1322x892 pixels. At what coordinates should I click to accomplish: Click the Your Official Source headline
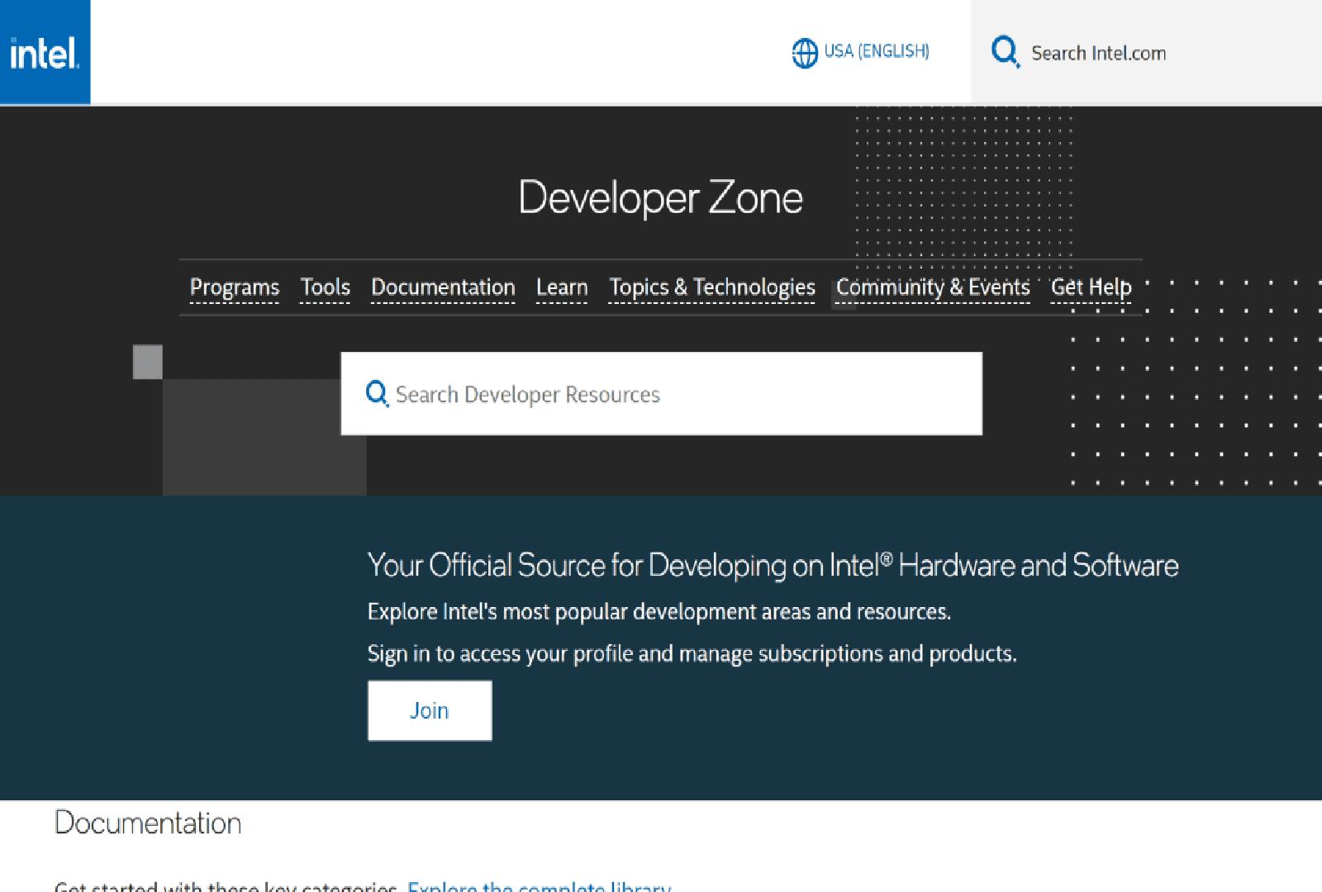coord(772,566)
